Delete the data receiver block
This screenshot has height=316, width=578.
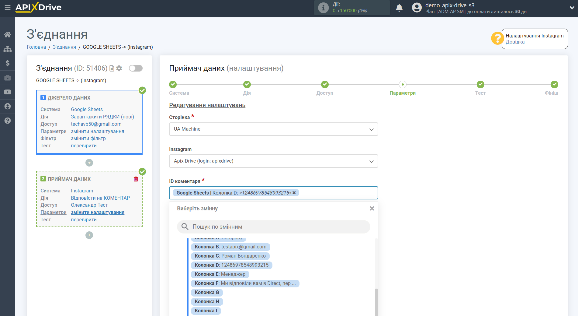(136, 179)
